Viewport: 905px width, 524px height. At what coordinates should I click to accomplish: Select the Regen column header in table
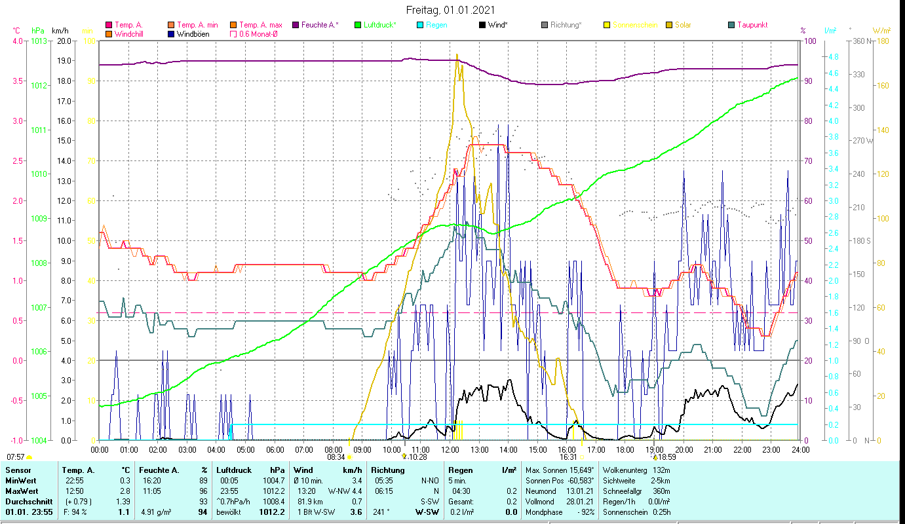459,470
